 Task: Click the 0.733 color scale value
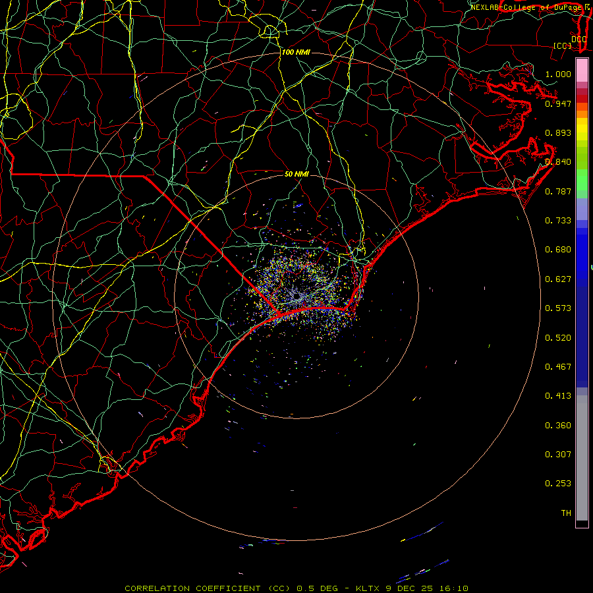[558, 221]
